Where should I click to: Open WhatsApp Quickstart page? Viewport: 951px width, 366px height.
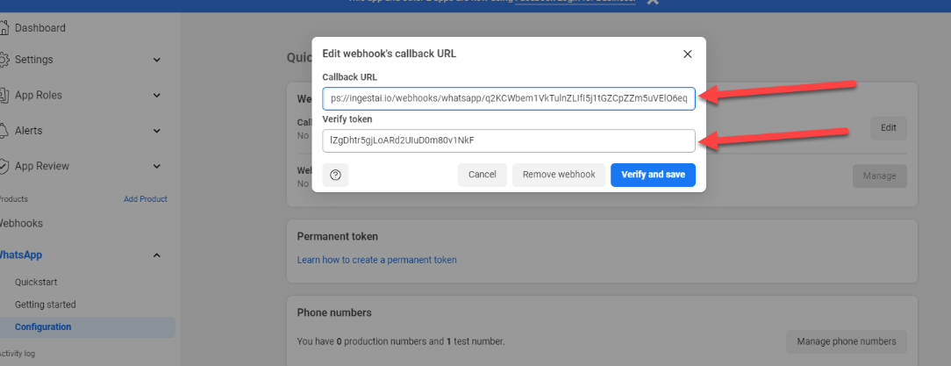point(36,283)
